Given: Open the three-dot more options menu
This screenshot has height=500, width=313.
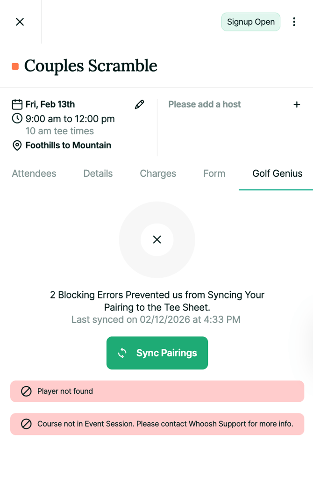Looking at the screenshot, I should tap(294, 22).
